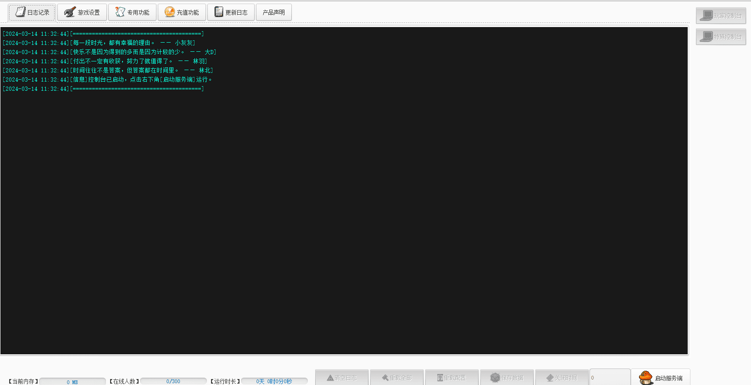Click the log line signed 大D
751x385 pixels.
coord(109,52)
